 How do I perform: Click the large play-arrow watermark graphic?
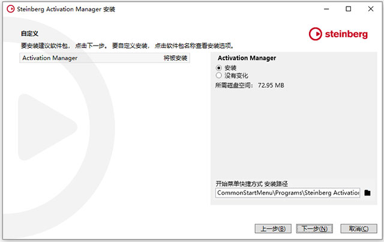(48, 127)
